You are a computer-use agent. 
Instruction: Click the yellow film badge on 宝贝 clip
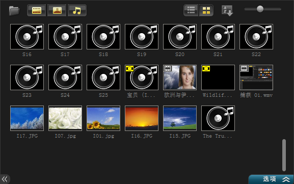point(129,68)
